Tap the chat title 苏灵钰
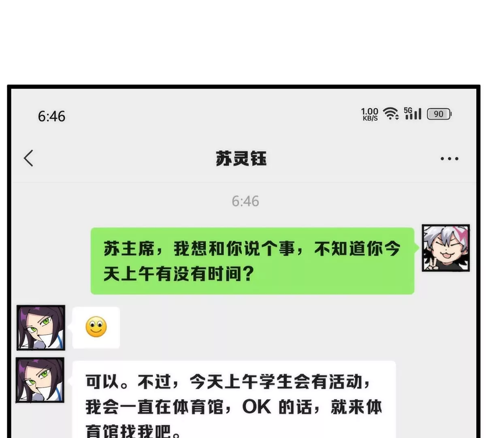Image resolution: width=486 pixels, height=438 pixels. [241, 158]
